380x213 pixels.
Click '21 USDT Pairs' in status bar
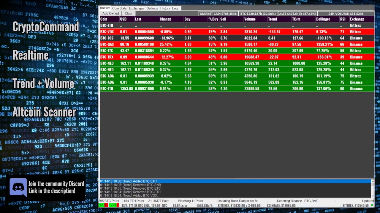[159, 201]
